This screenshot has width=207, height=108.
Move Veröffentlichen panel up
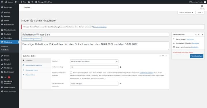tap(196, 34)
